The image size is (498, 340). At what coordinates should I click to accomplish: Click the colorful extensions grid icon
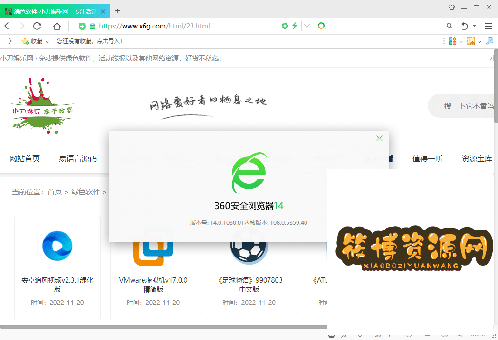(452, 41)
